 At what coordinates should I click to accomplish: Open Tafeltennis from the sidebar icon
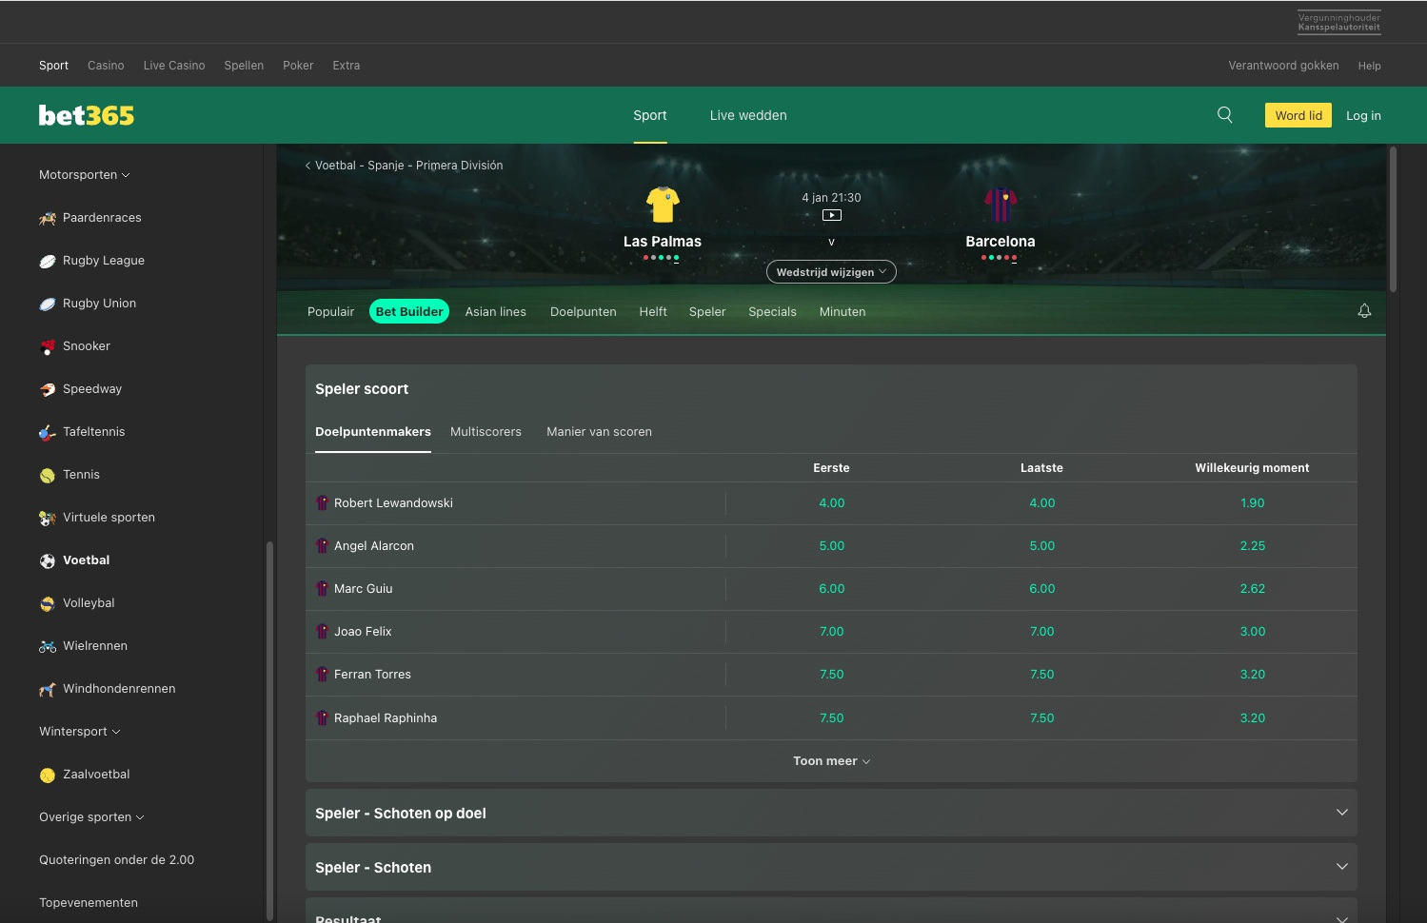click(x=47, y=431)
